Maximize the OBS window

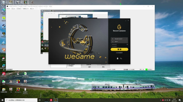pyautogui.click(x=148, y=6)
